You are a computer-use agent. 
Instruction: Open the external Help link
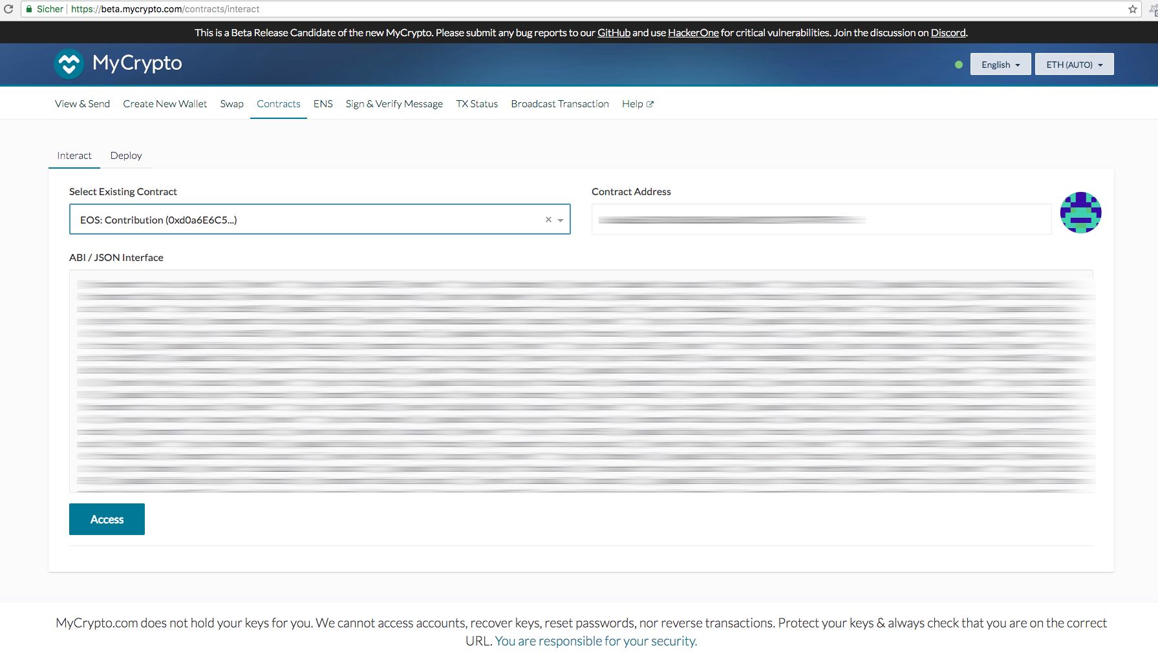tap(638, 104)
